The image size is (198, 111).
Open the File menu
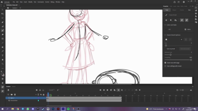tap(14, 2)
